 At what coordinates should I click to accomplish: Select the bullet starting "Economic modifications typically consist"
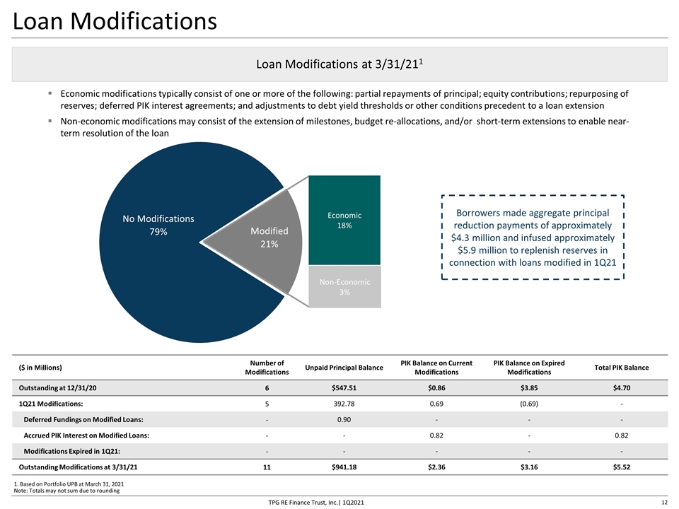(x=344, y=100)
